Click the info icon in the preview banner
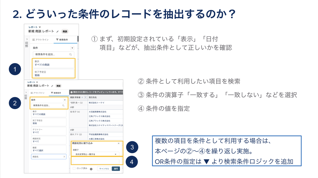The width and height of the screenshot is (318, 178). tap(71, 92)
